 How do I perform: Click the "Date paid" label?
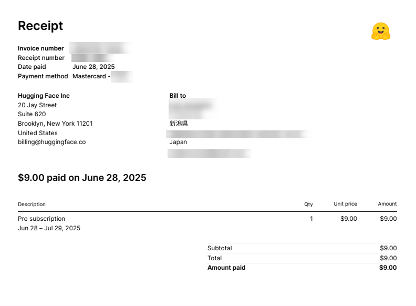(x=32, y=67)
